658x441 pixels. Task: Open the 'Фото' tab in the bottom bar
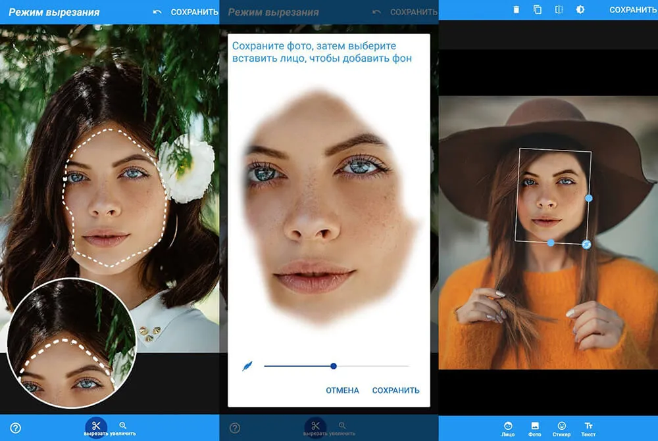pos(534,429)
